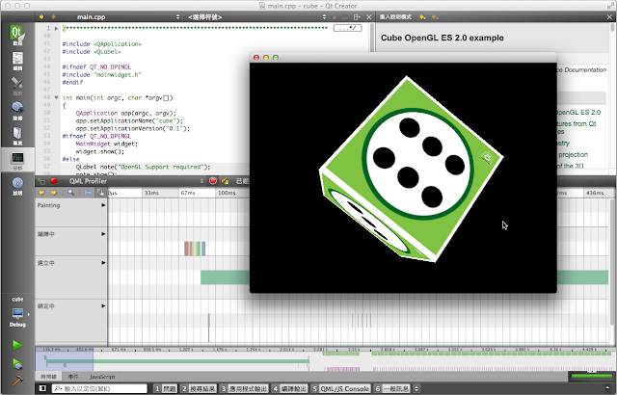Toggle profiler recording red circle button
Image resolution: width=617 pixels, height=395 pixels.
[x=213, y=181]
